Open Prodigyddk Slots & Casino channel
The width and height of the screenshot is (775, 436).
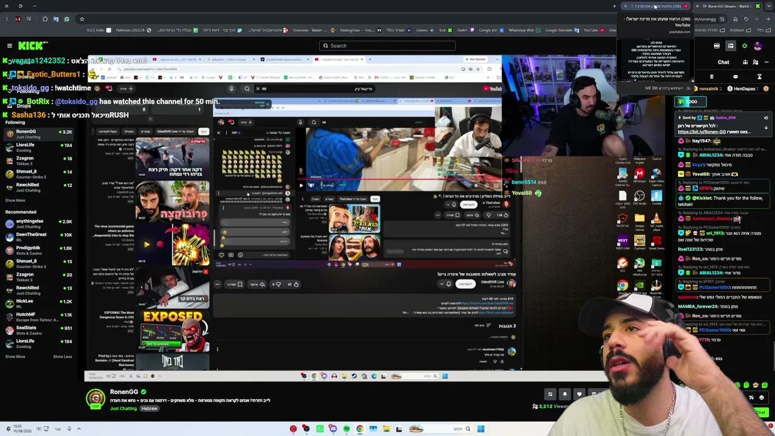click(x=38, y=250)
